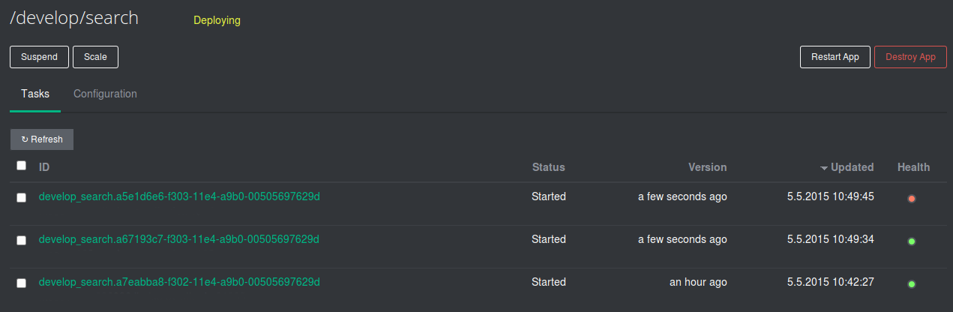Open the Tasks tab
The image size is (953, 312).
point(35,94)
